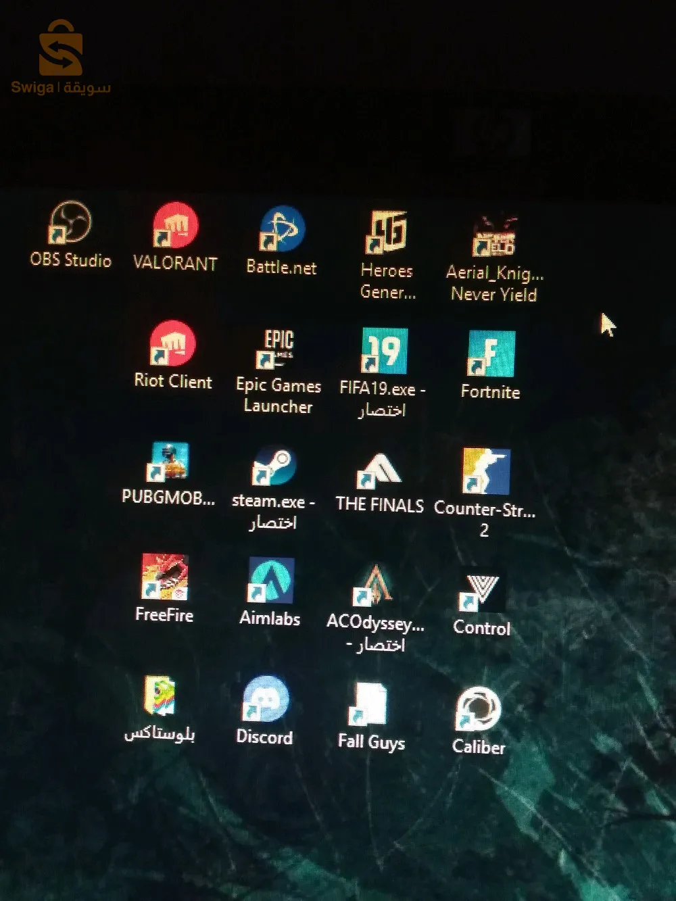676x901 pixels.
Task: Launch the Control game
Action: tap(480, 585)
